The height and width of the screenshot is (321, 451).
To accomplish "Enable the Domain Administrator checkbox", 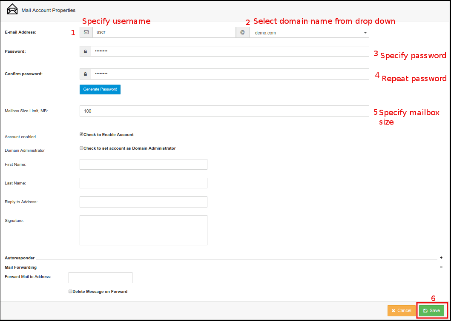I will tap(81, 148).
